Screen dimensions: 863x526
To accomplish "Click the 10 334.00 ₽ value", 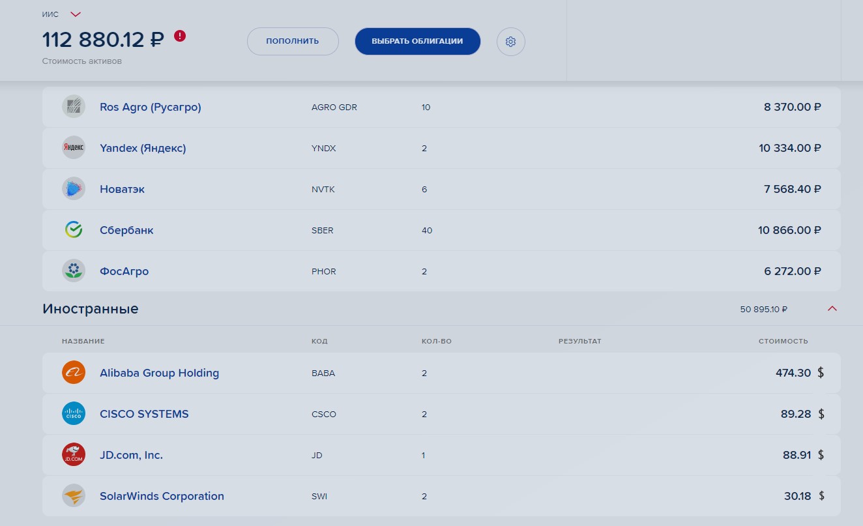I will point(790,148).
